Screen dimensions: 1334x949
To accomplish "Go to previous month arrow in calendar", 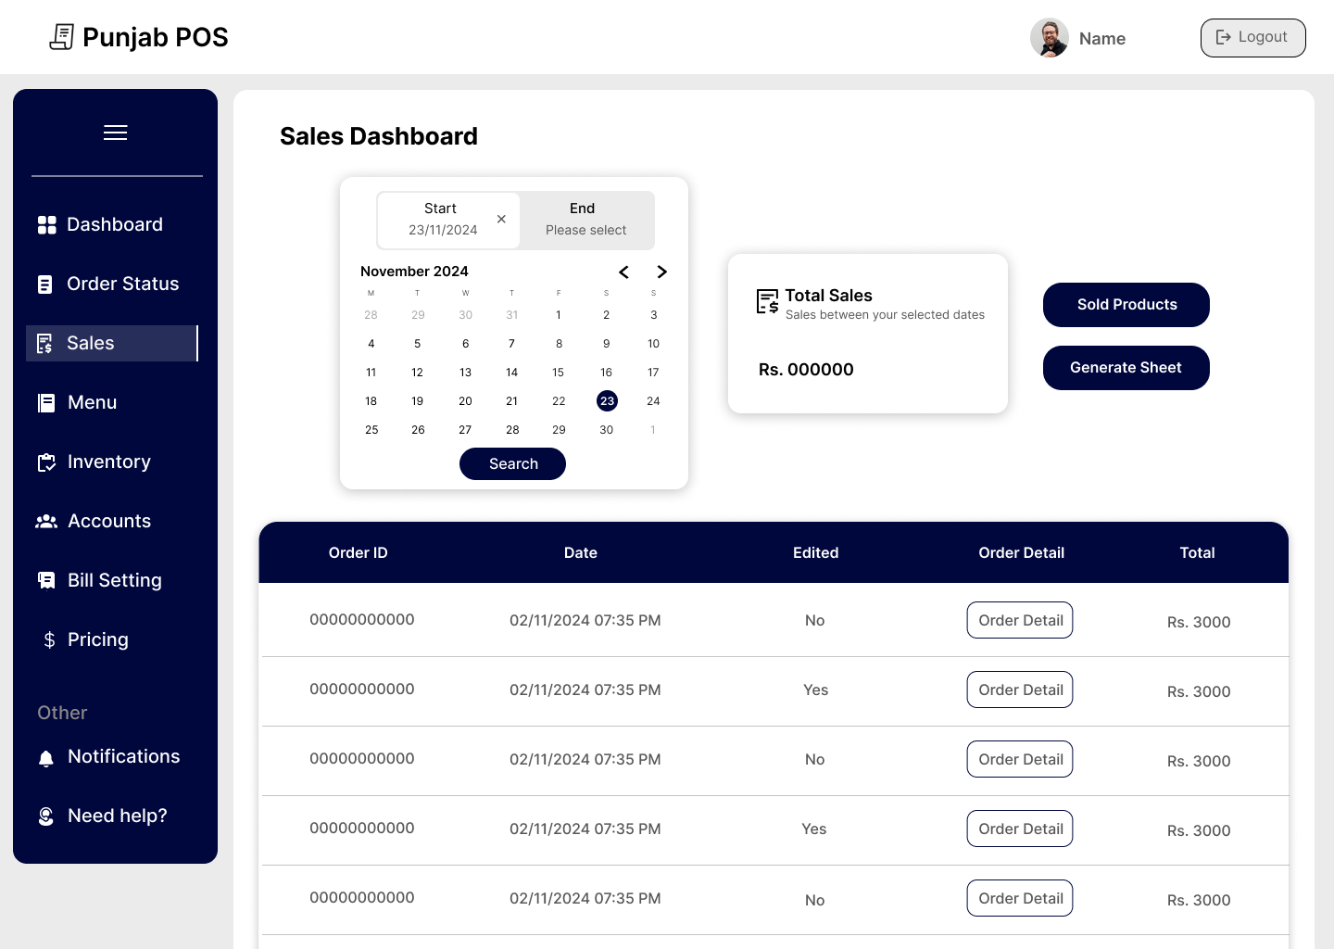I will (x=623, y=272).
